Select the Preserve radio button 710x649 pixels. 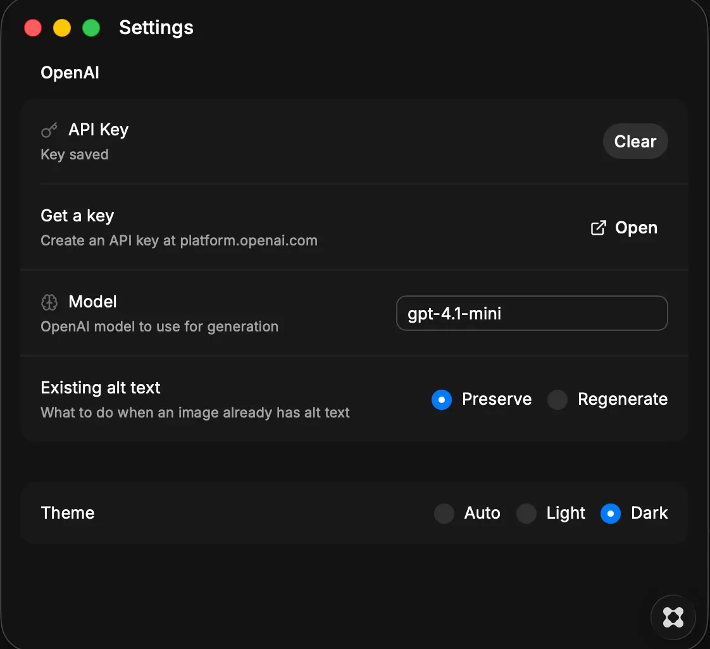tap(442, 400)
